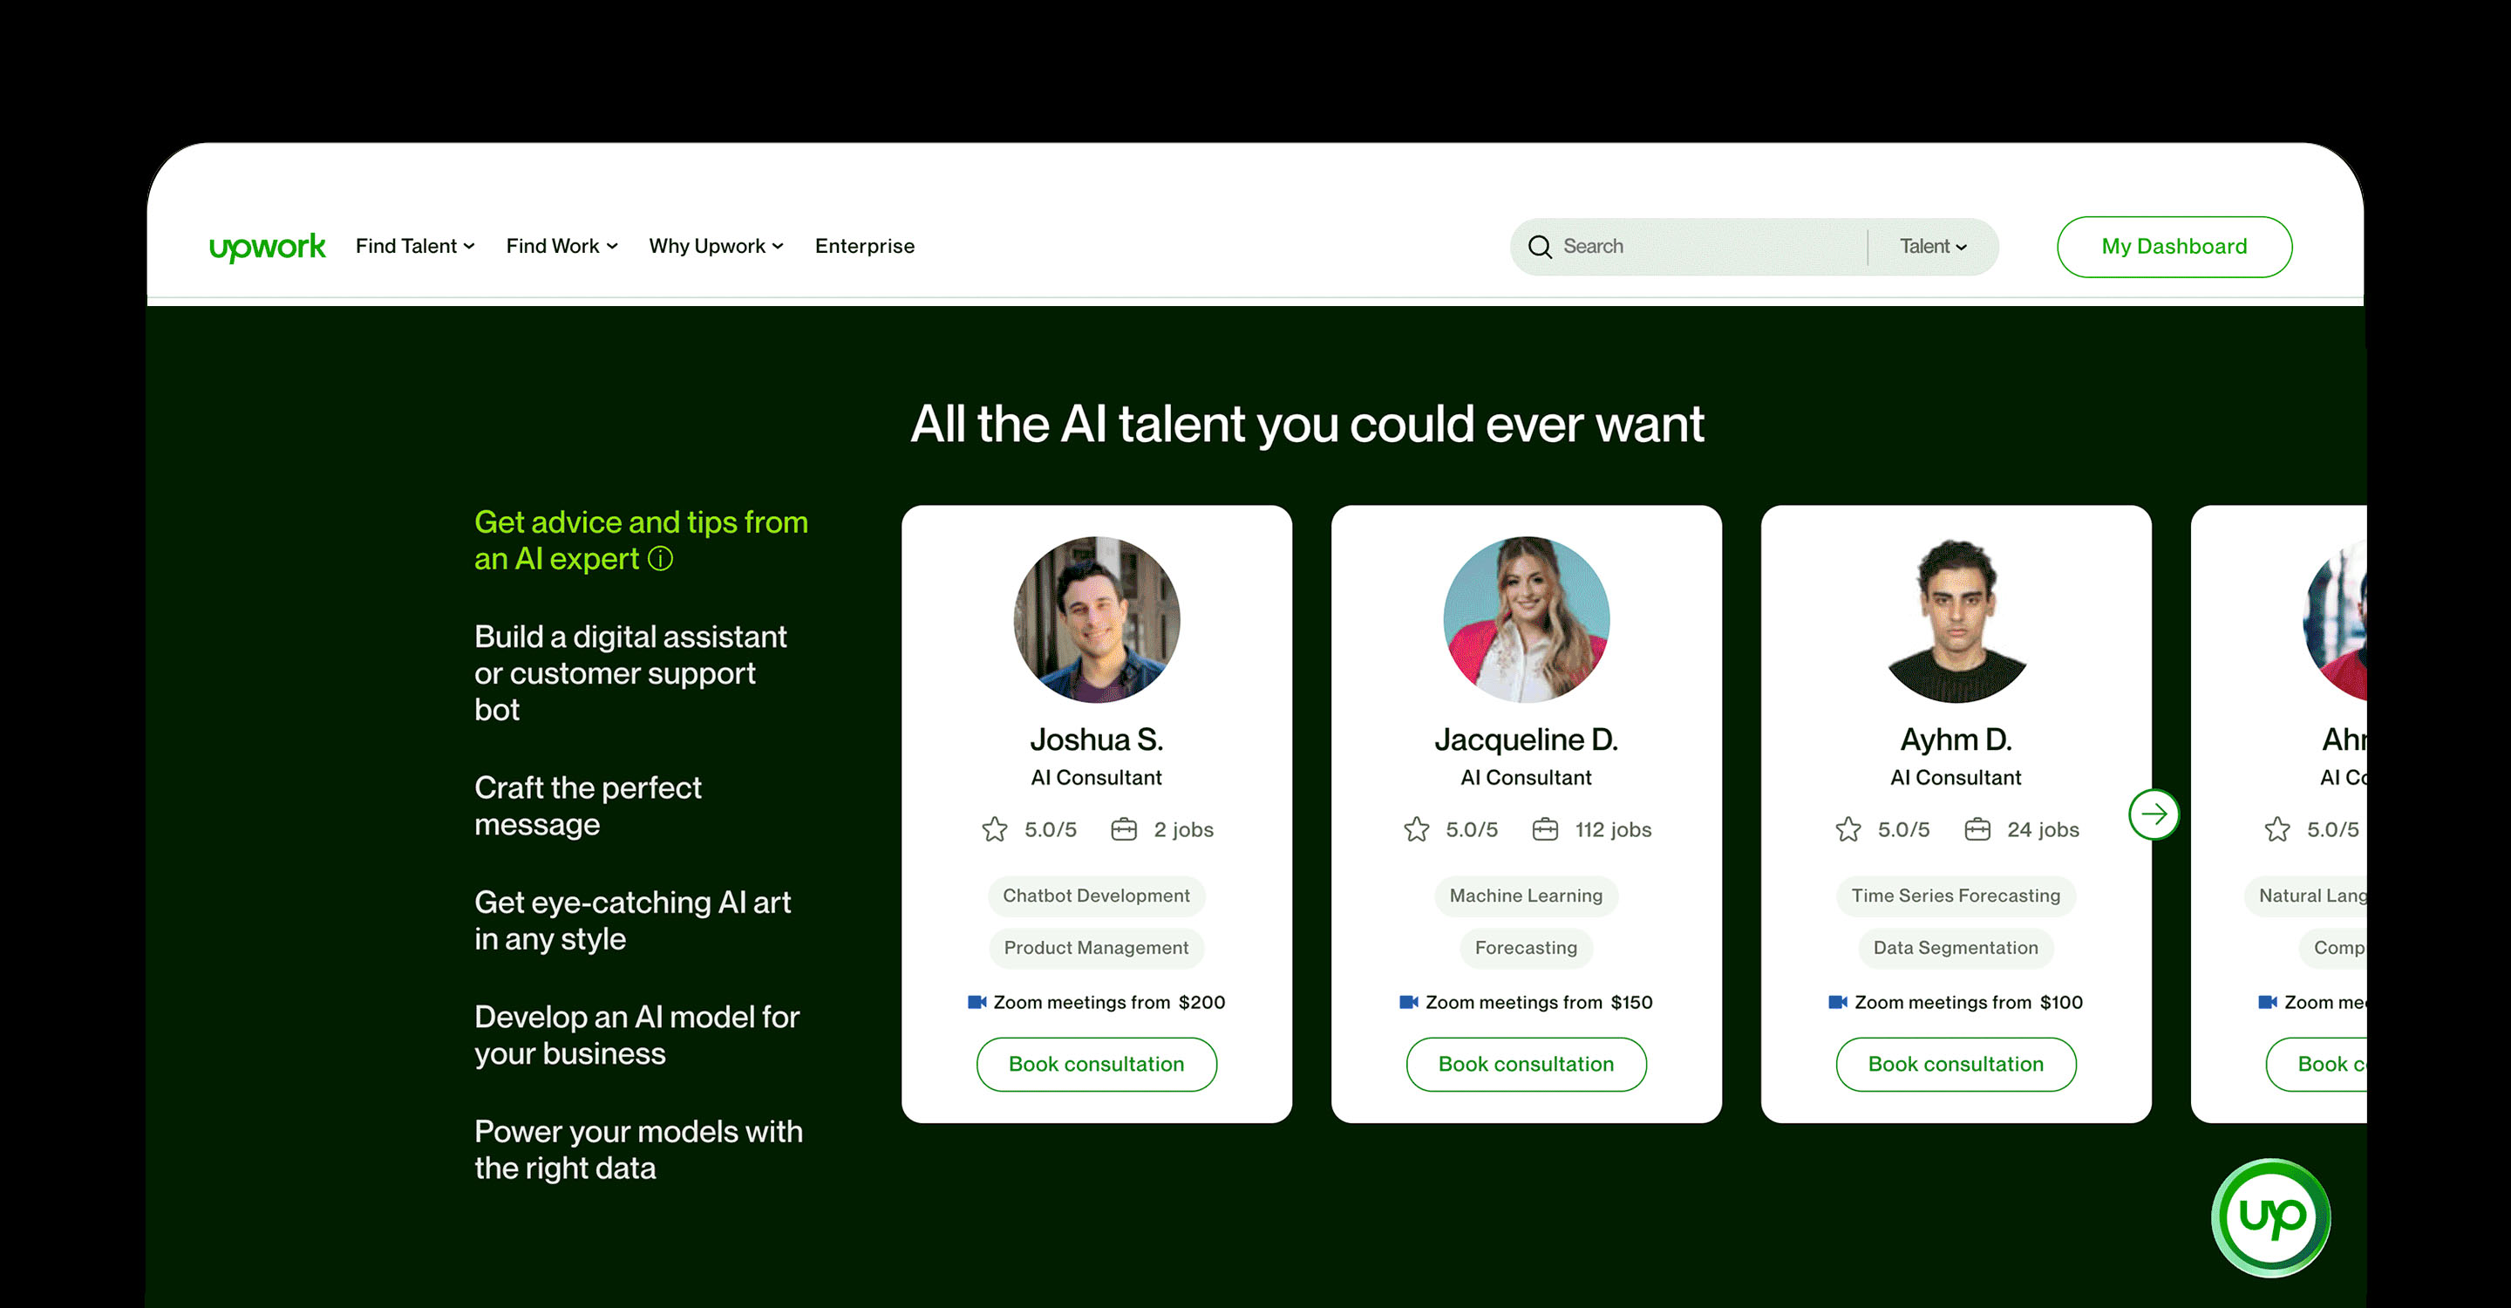Click the briefcase jobs icon on Ayhm D. card
Viewport: 2511px width, 1308px height.
pyautogui.click(x=1979, y=828)
